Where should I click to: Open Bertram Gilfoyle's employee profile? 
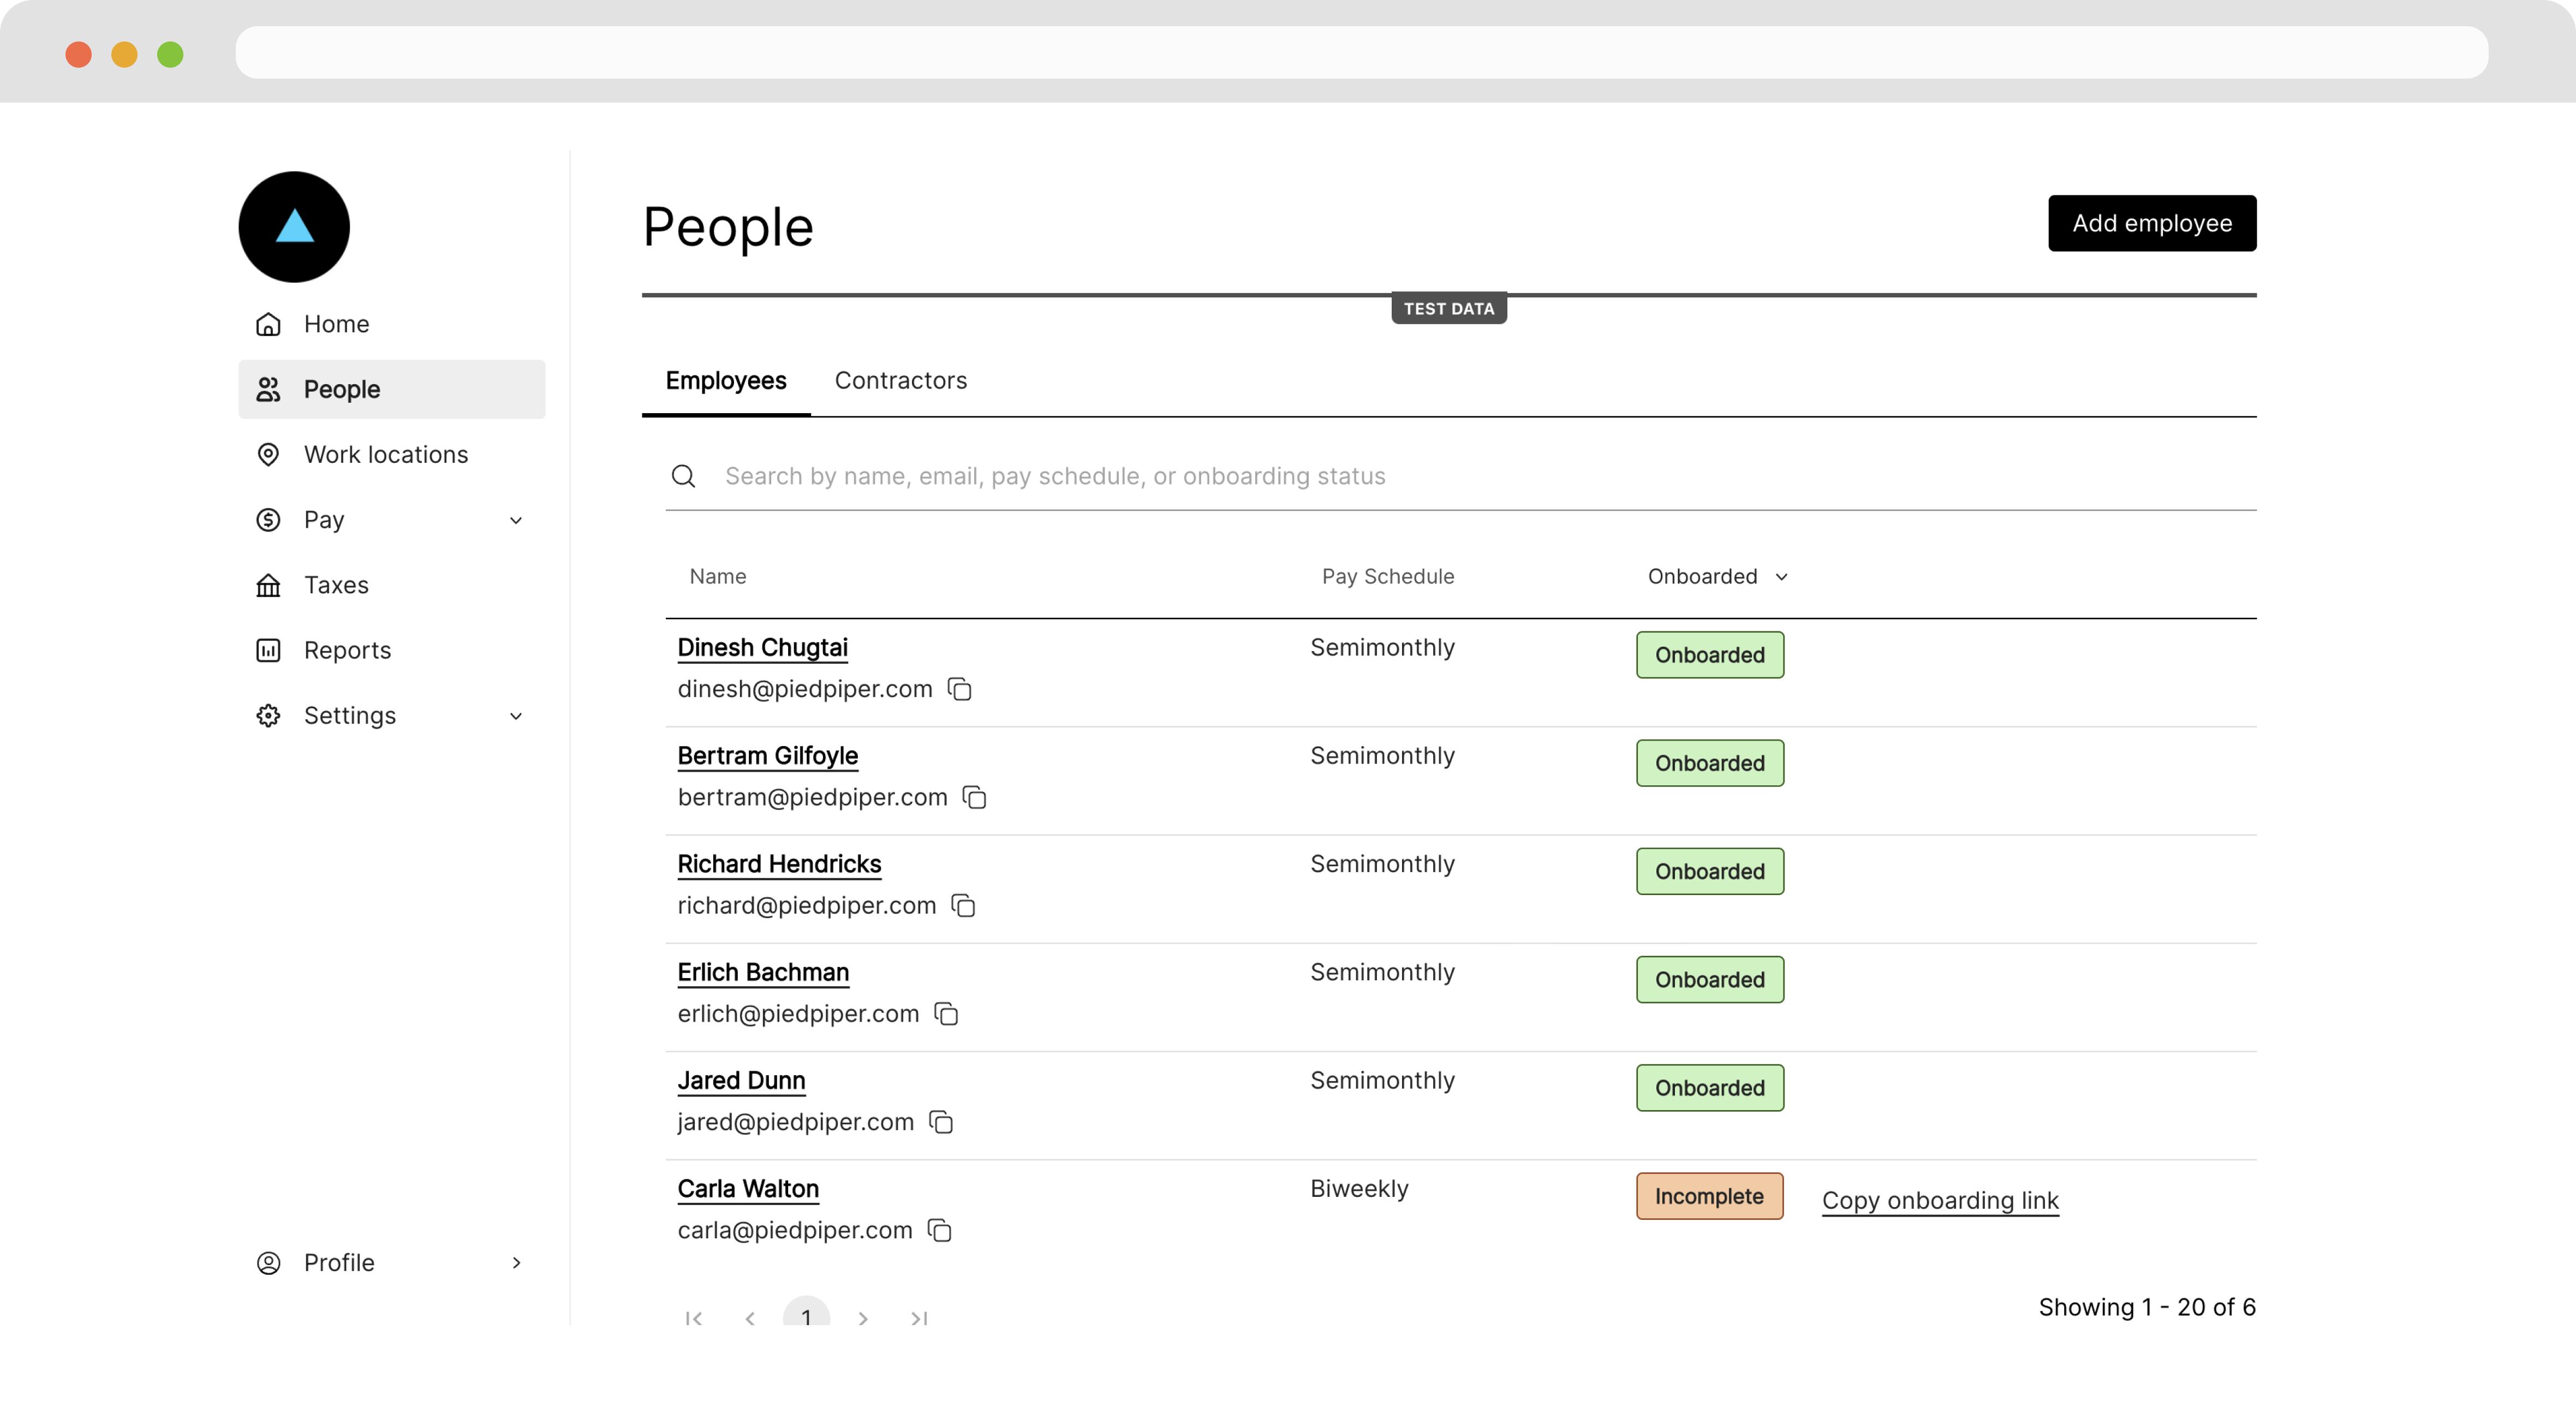pyautogui.click(x=767, y=755)
